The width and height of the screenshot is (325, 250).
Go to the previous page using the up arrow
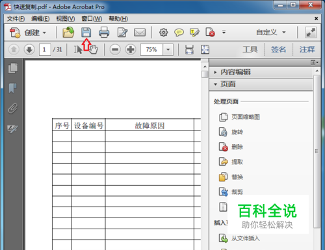point(14,49)
